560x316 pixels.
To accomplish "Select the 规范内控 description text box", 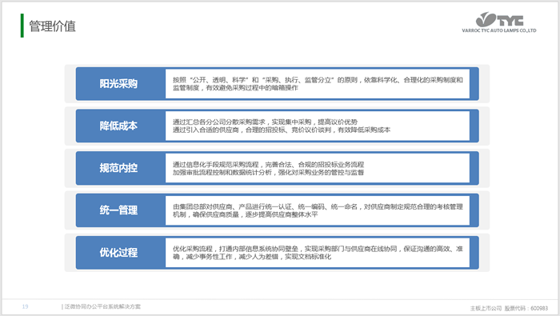I will tap(318, 168).
